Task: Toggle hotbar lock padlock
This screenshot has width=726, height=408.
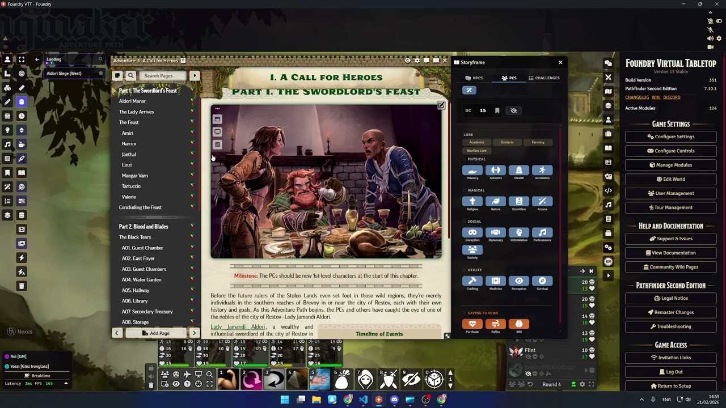Action: tap(151, 368)
